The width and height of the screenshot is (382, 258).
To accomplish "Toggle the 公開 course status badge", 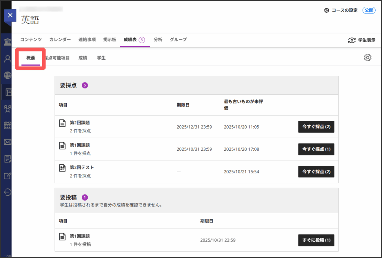I will 369,10.
